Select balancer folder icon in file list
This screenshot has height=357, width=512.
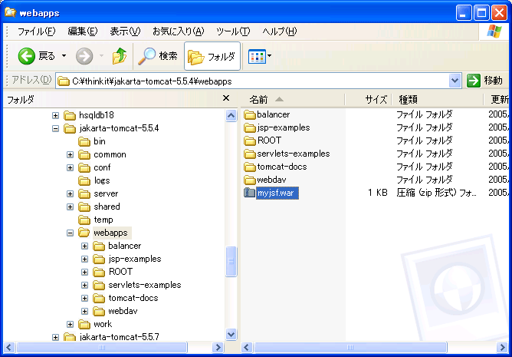point(250,115)
